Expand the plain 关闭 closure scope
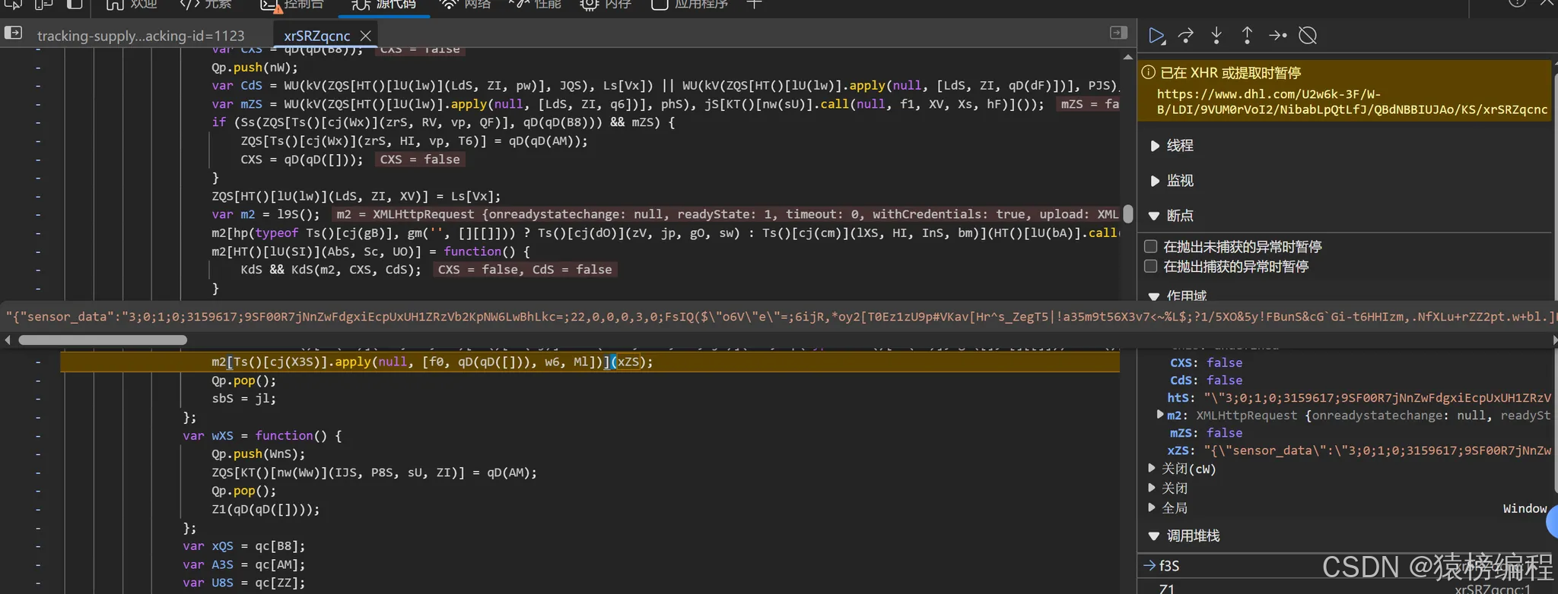1558x594 pixels. tap(1152, 488)
